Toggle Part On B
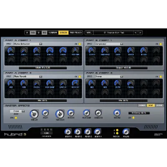Image resolution: width=167 pixels, height=167 pixels. pos(117,133)
